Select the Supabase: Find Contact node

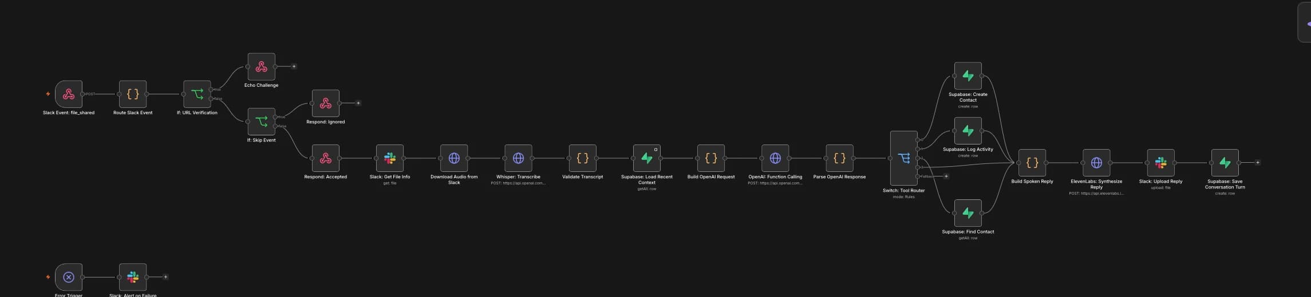[x=968, y=213]
